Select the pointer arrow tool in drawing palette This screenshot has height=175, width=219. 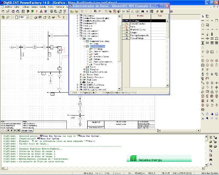(x=203, y=16)
